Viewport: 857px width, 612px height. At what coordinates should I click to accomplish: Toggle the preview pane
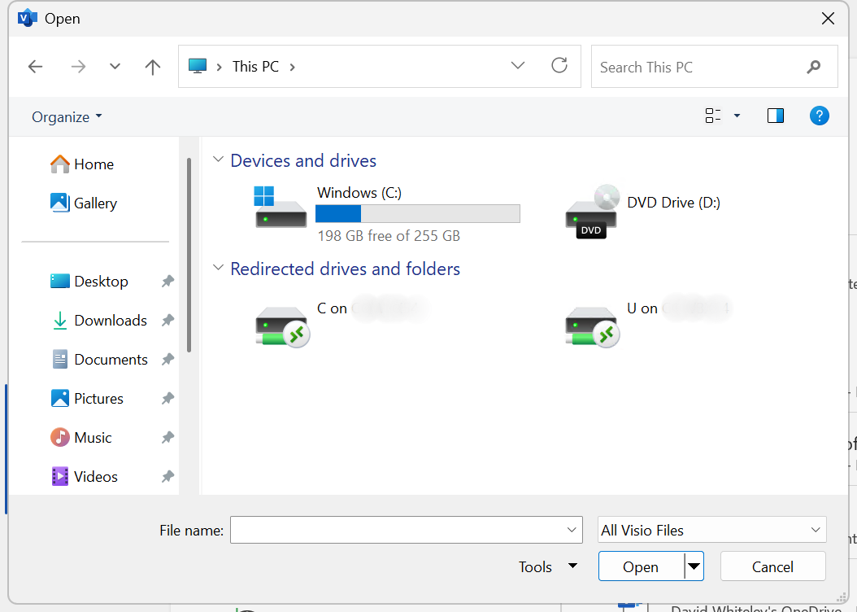click(x=775, y=116)
